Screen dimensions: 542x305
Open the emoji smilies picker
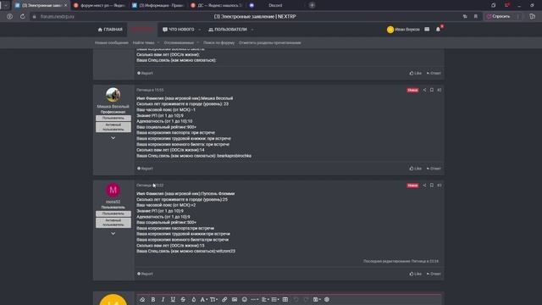(245, 299)
